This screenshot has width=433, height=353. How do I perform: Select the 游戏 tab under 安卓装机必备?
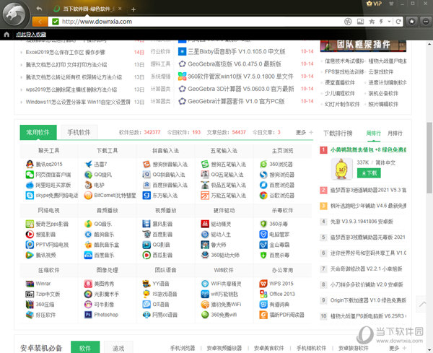[118, 348]
